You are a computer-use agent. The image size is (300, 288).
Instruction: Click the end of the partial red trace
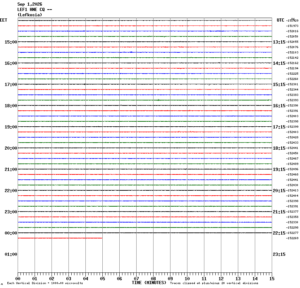[x=102, y=238]
